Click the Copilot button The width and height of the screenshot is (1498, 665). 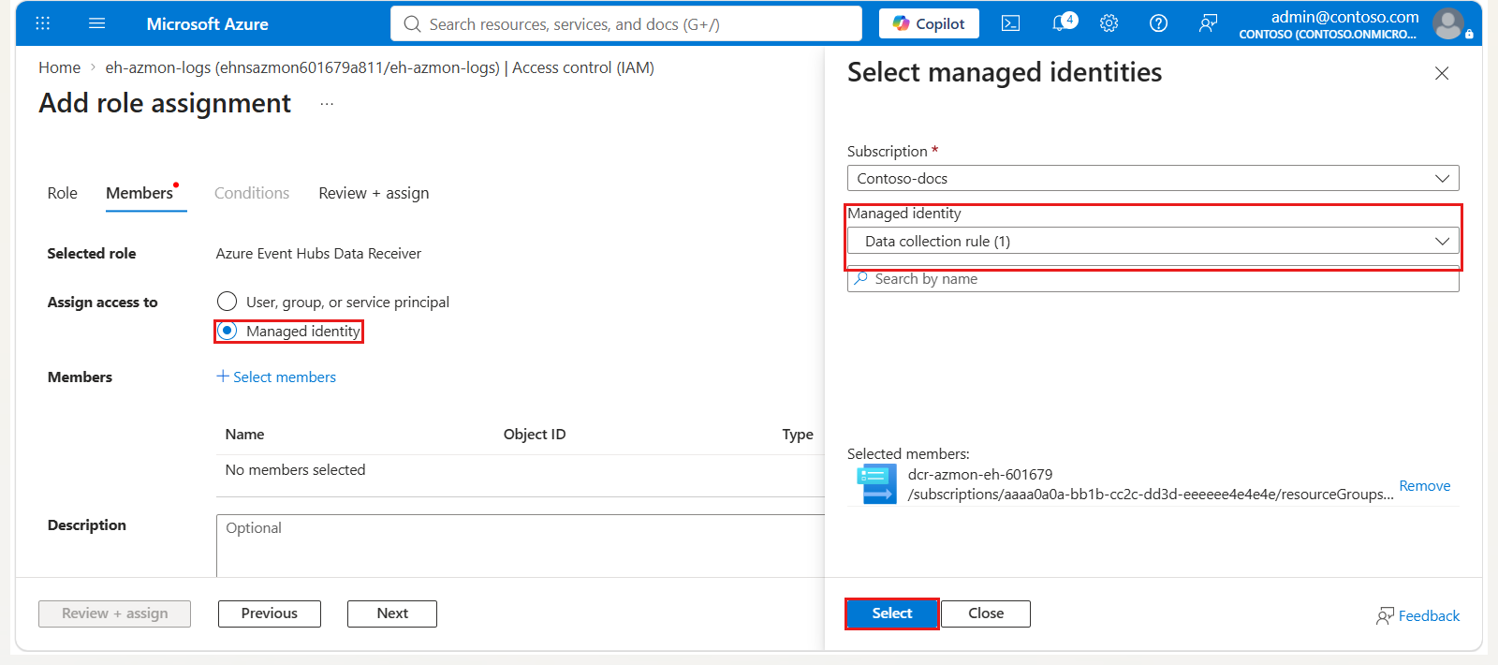point(929,23)
